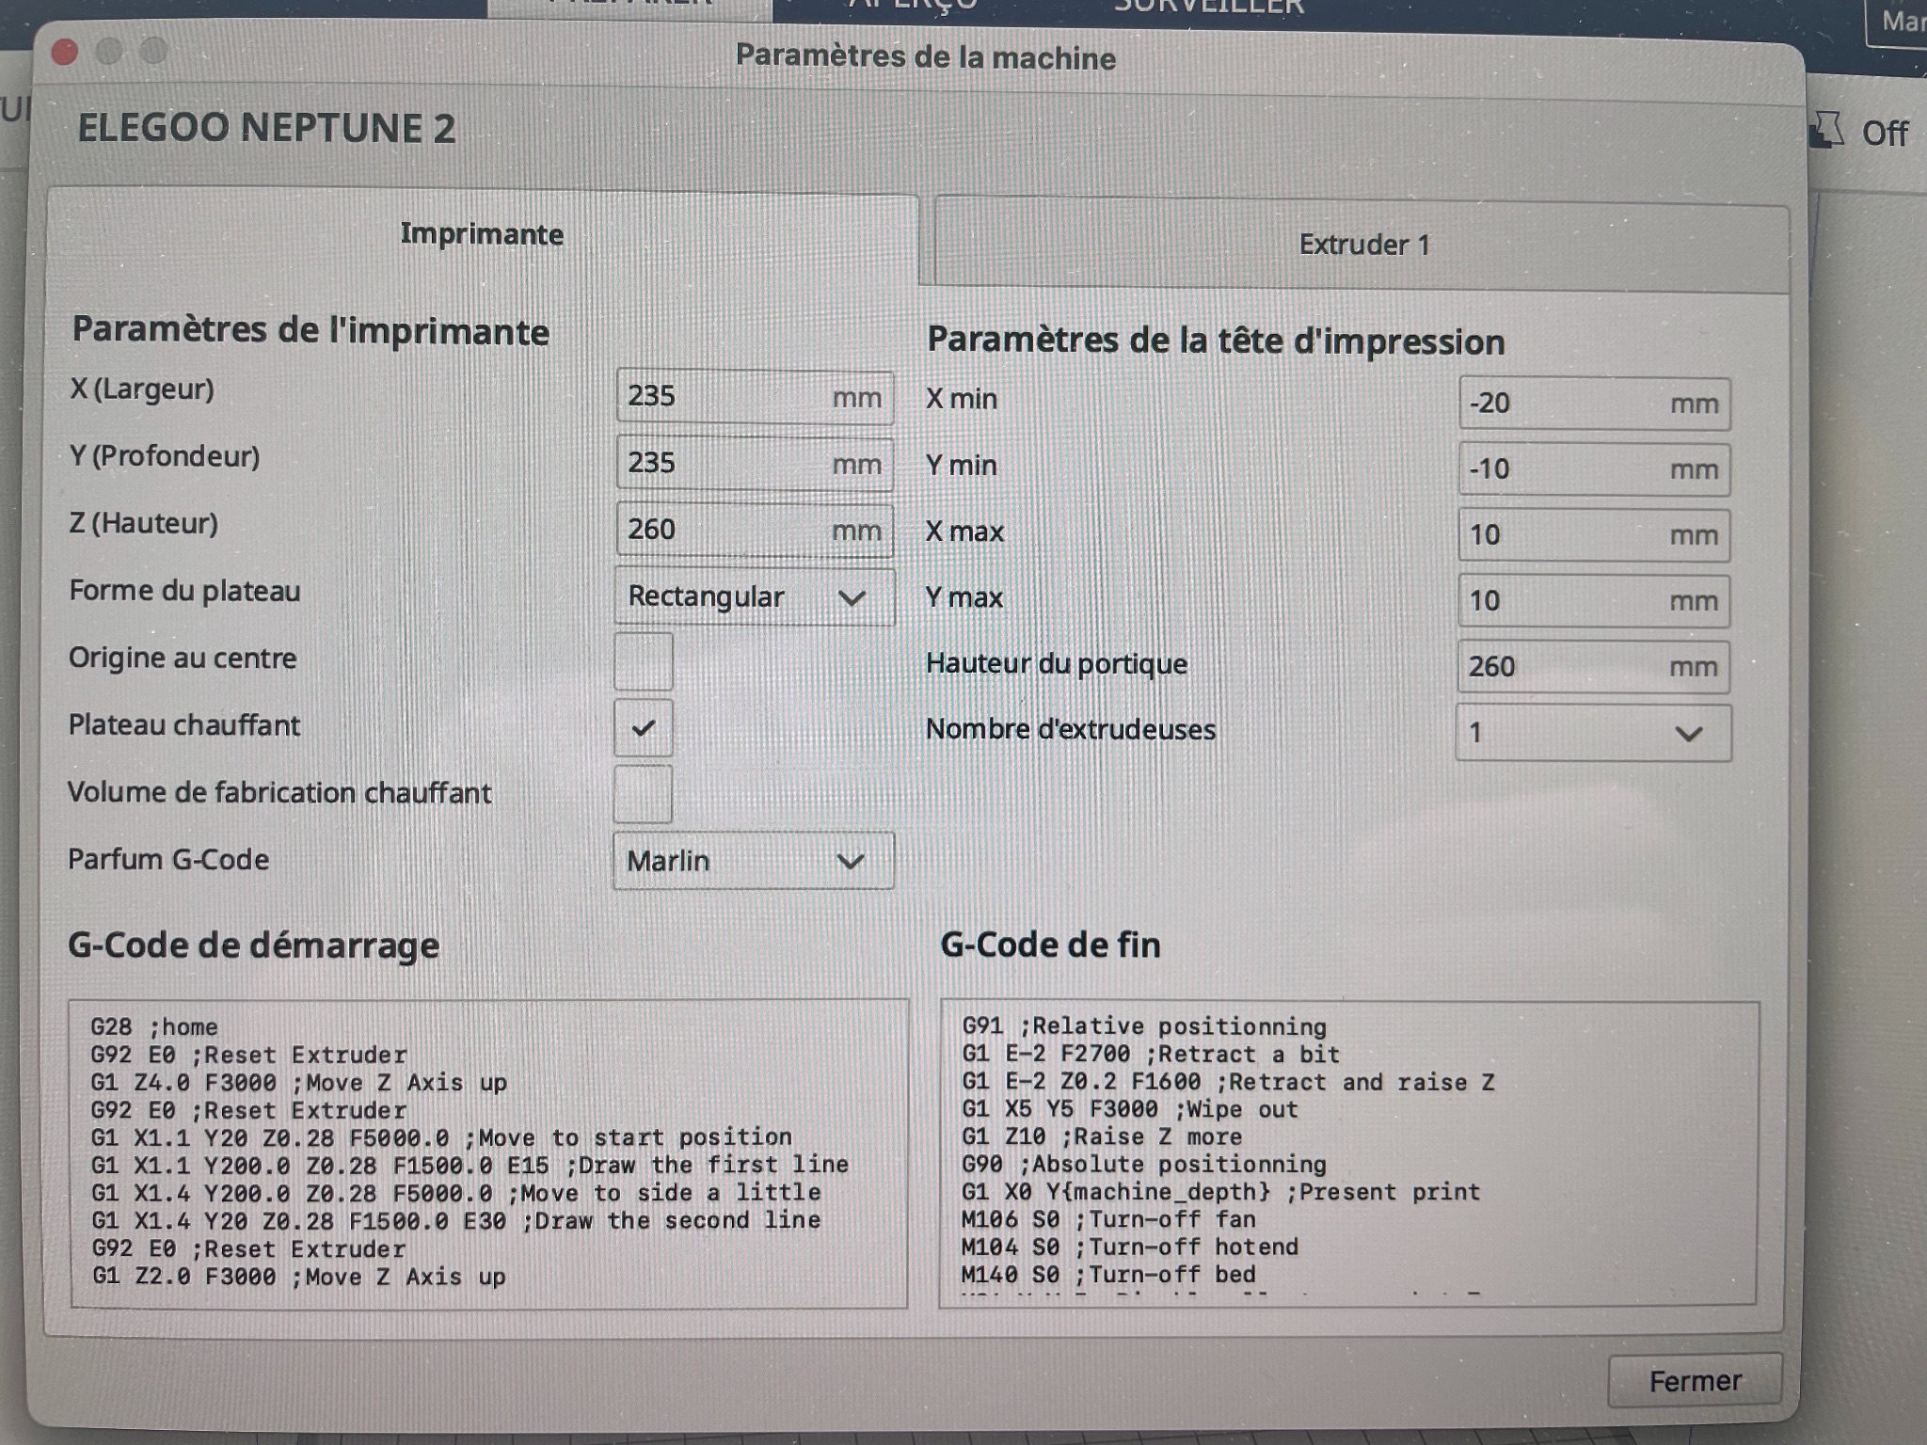The height and width of the screenshot is (1445, 1927).
Task: Click the 'Present print' G-code line
Action: tap(1220, 1192)
